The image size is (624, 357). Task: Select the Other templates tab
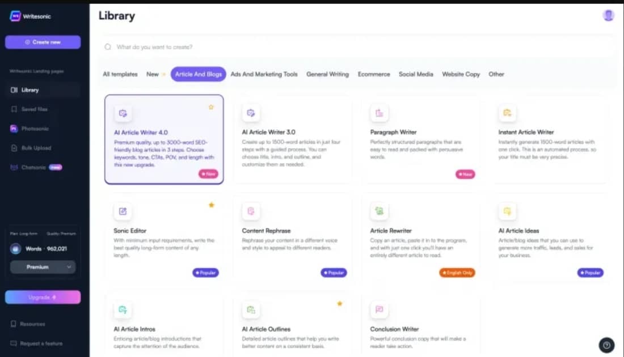pos(496,74)
